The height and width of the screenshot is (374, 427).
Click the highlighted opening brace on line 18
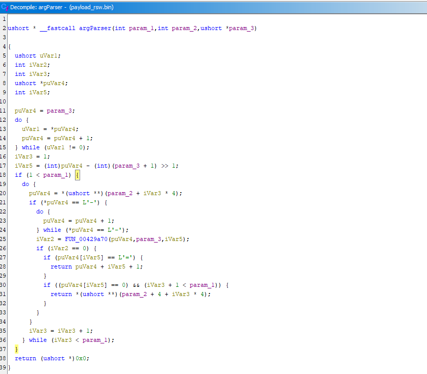pos(78,175)
